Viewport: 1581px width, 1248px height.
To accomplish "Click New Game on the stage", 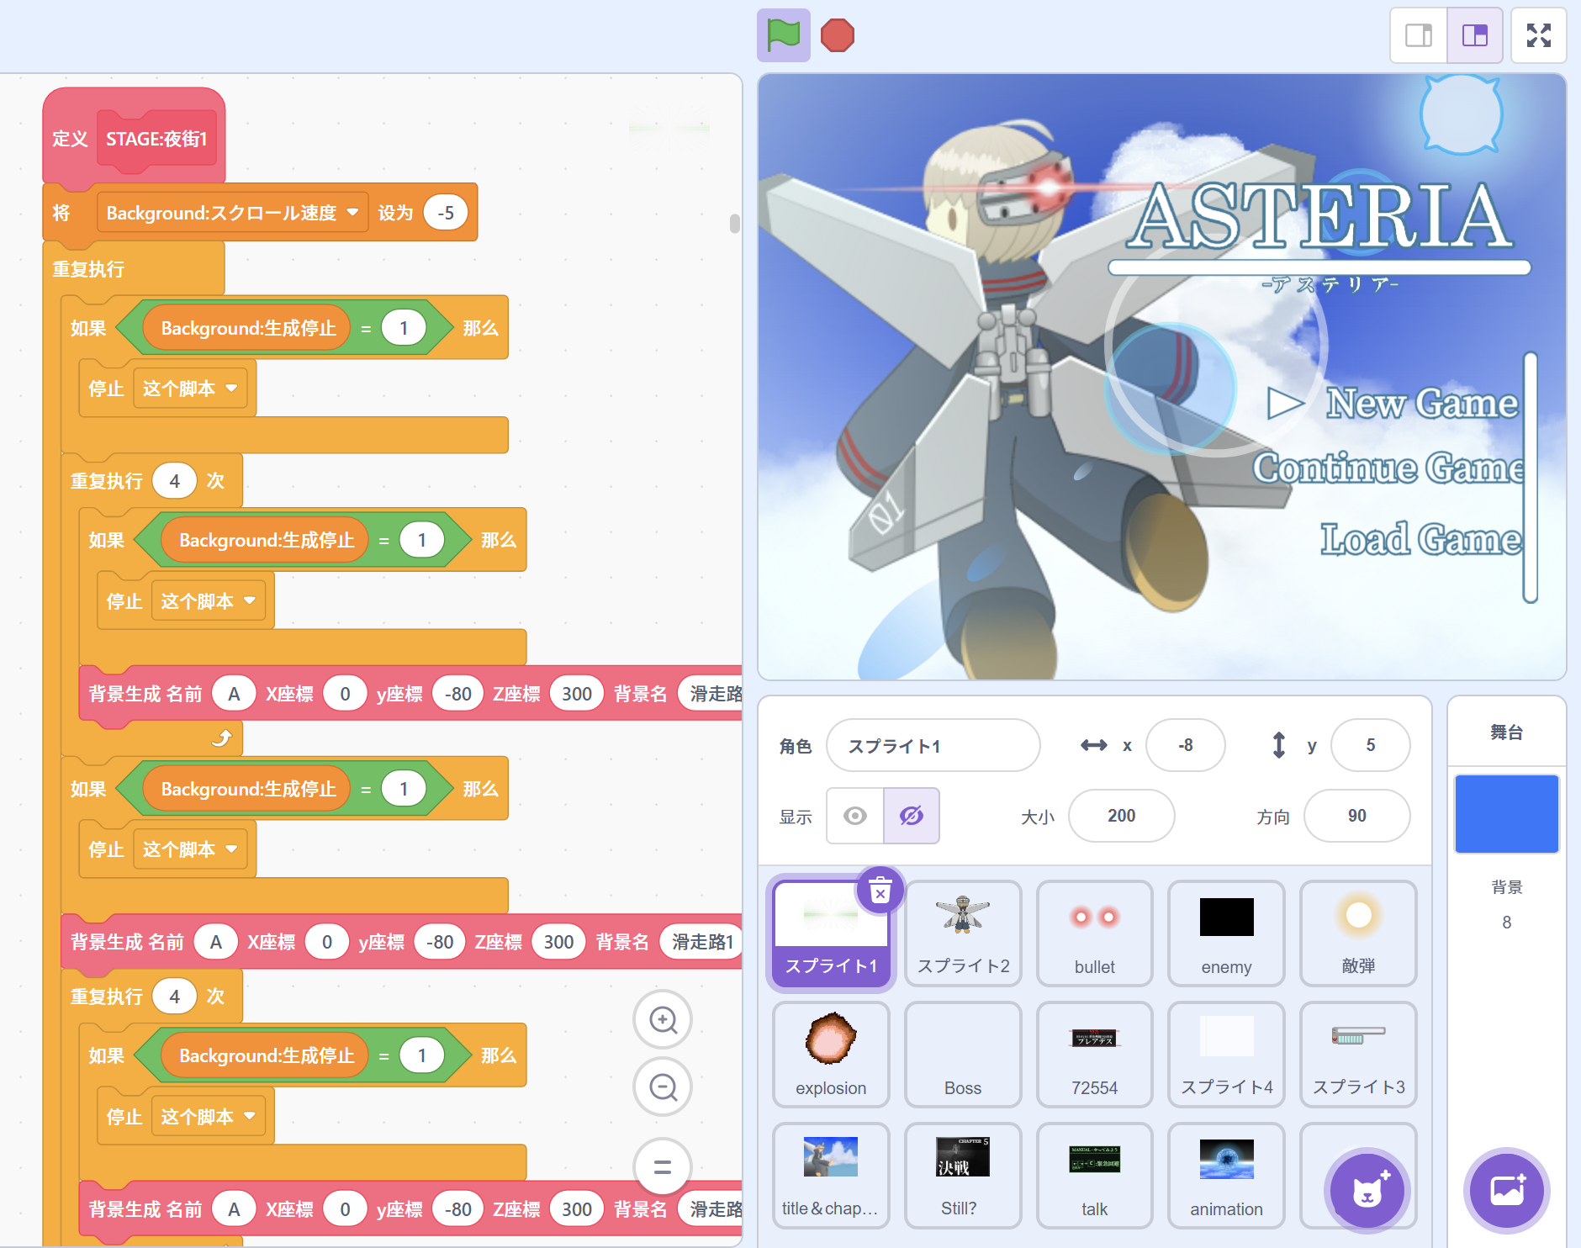I will (1421, 404).
